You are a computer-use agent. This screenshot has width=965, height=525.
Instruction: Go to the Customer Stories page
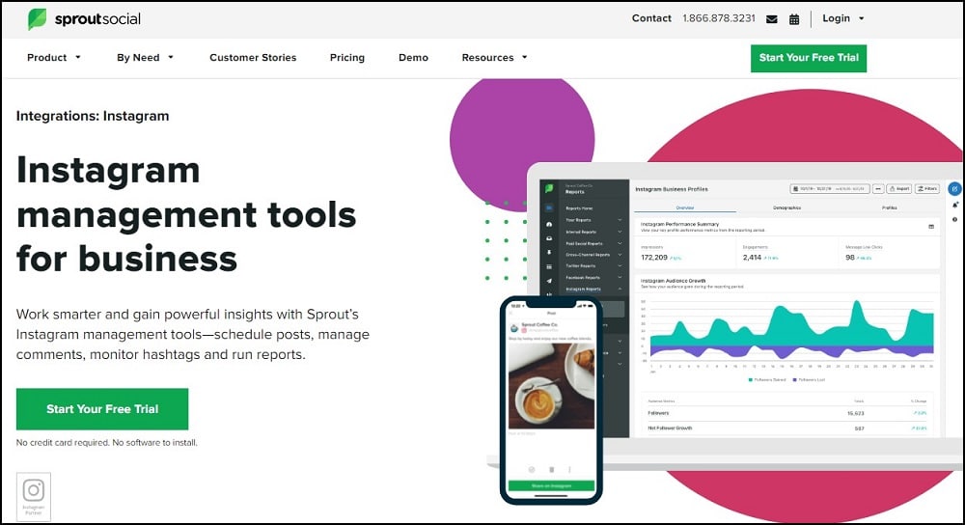(253, 57)
